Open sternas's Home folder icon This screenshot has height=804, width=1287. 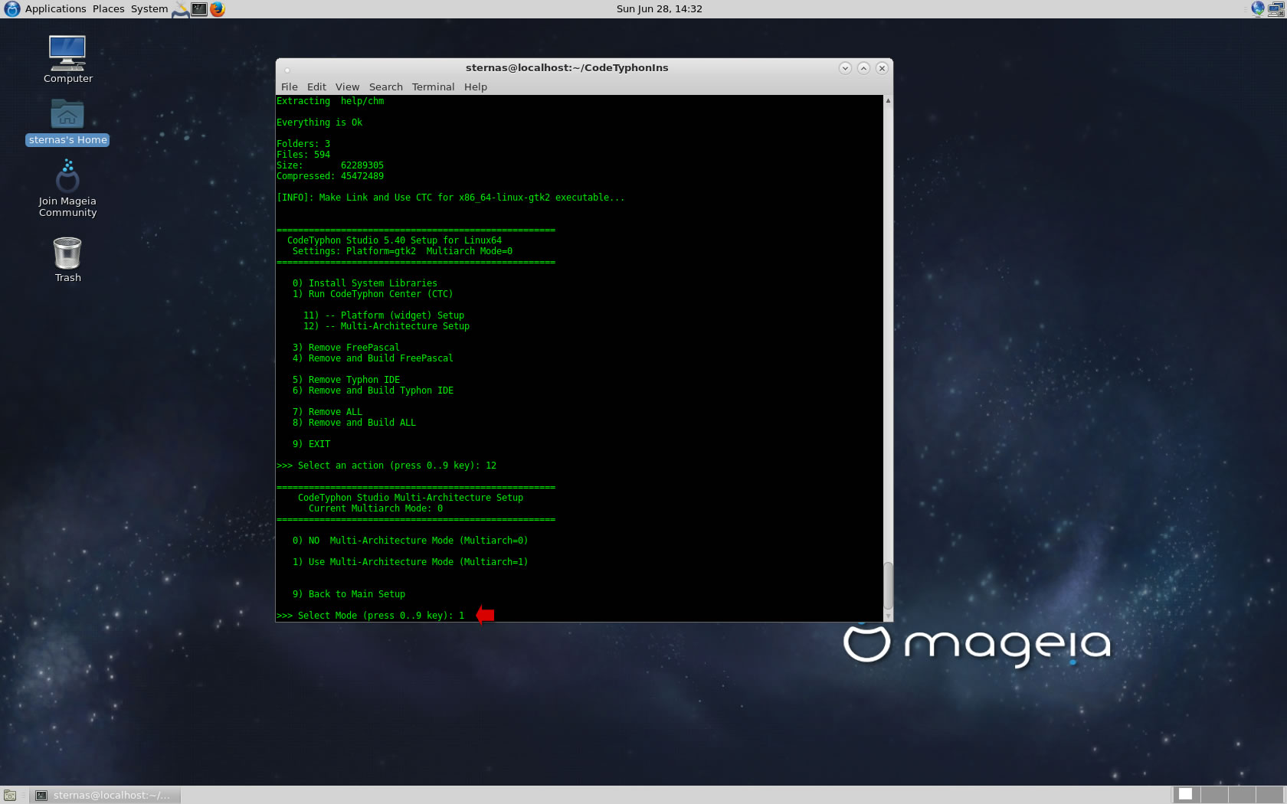coord(67,123)
